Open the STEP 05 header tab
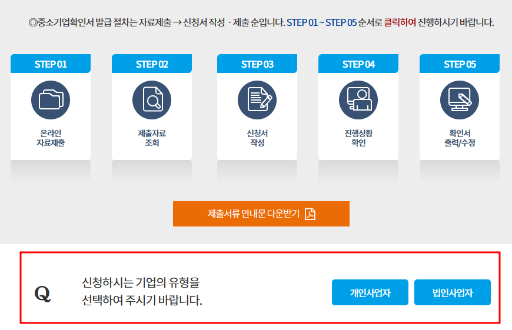The height and width of the screenshot is (330, 512). point(460,64)
